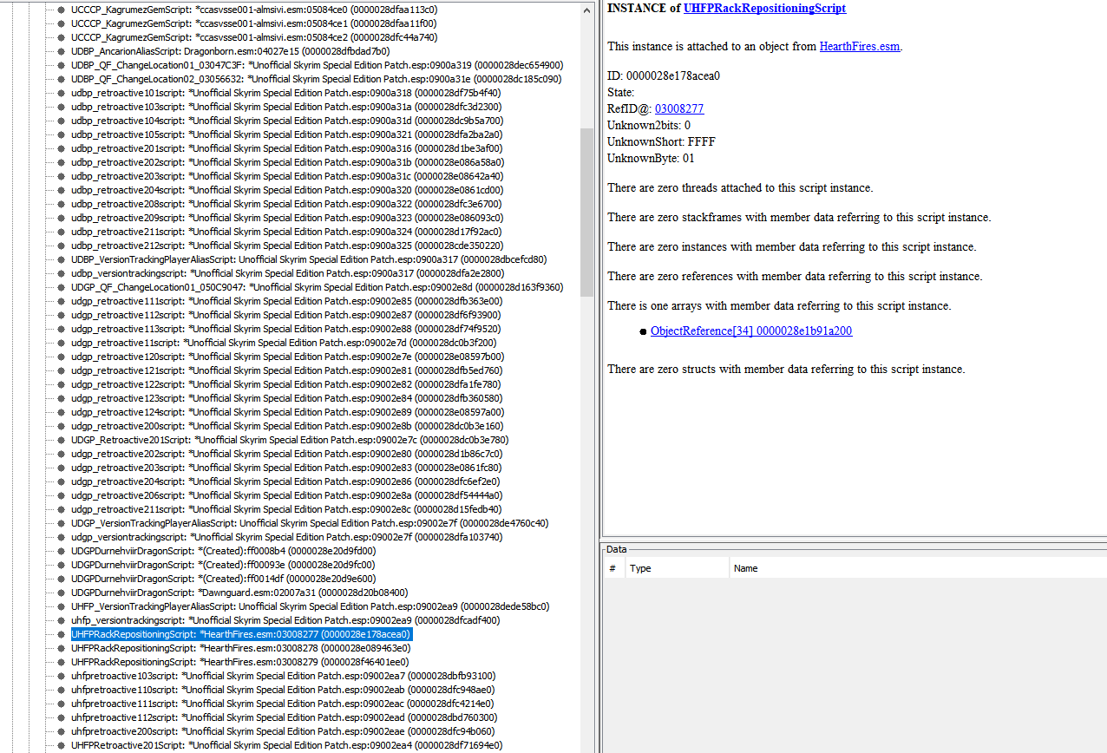
Task: Select the udgp_retroactive122script row
Action: (286, 384)
